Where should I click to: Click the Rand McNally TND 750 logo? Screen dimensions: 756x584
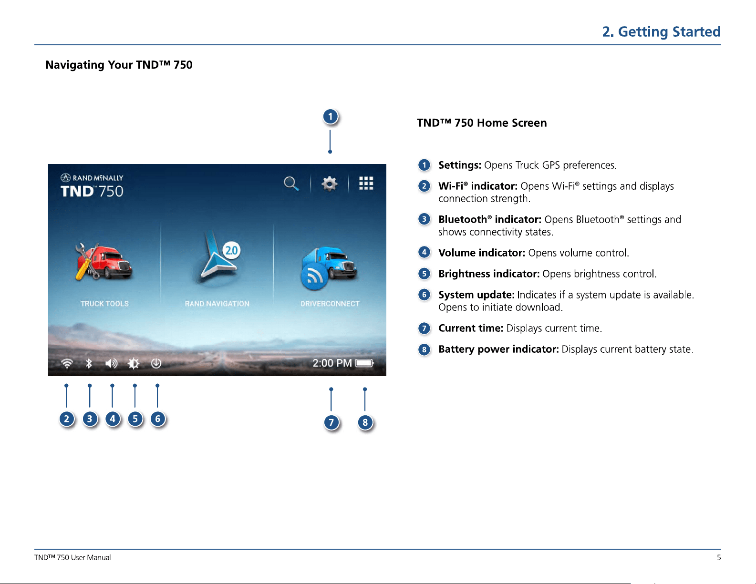point(92,186)
